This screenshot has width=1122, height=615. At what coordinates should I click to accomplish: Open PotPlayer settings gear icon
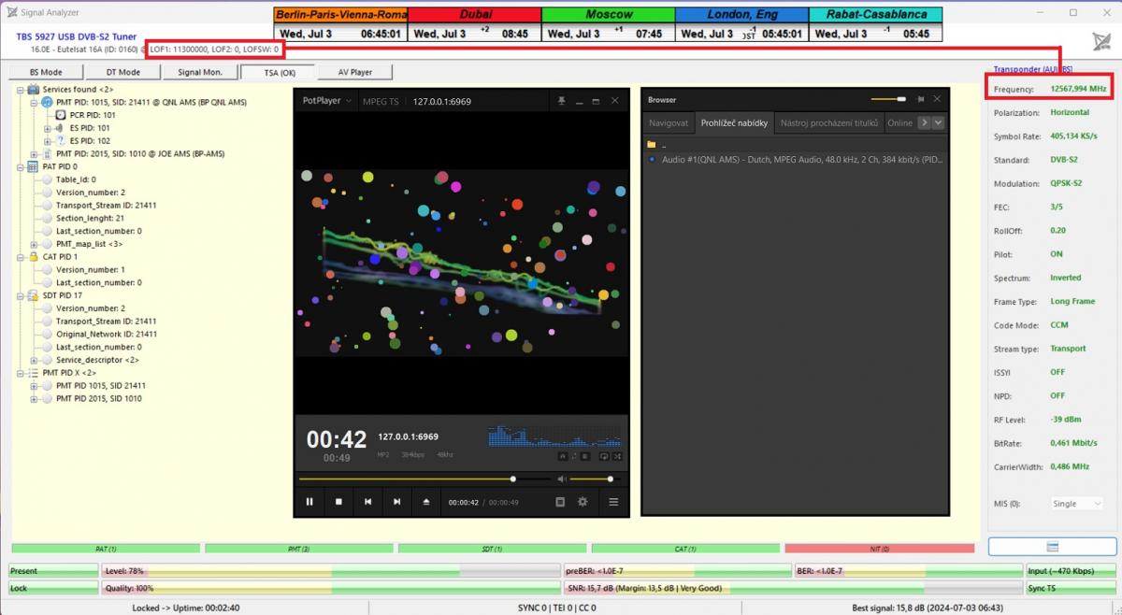[583, 502]
